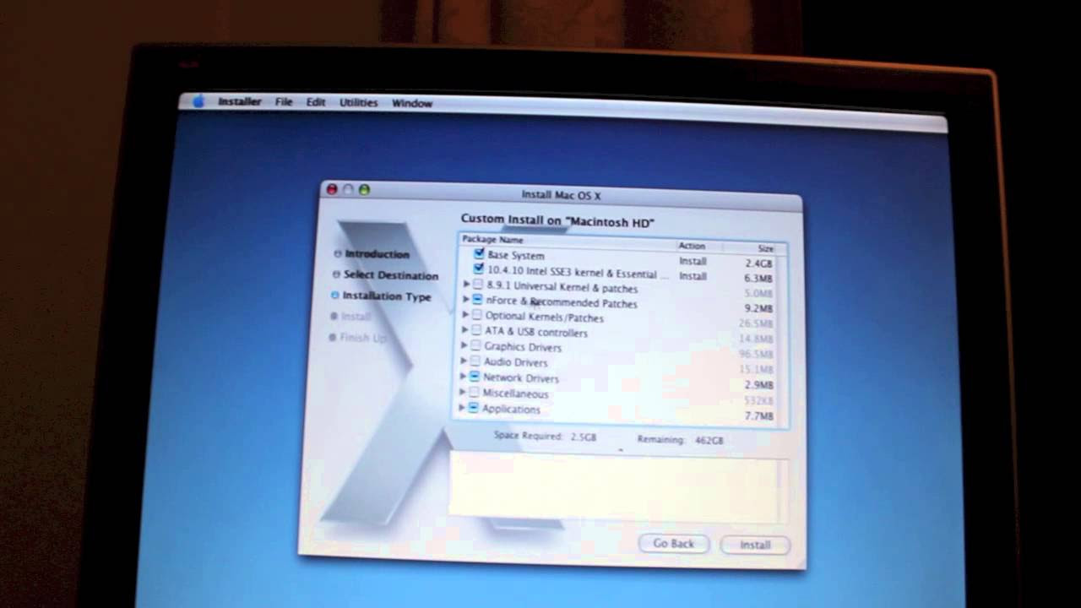Expand Graphics Drivers group

464,345
